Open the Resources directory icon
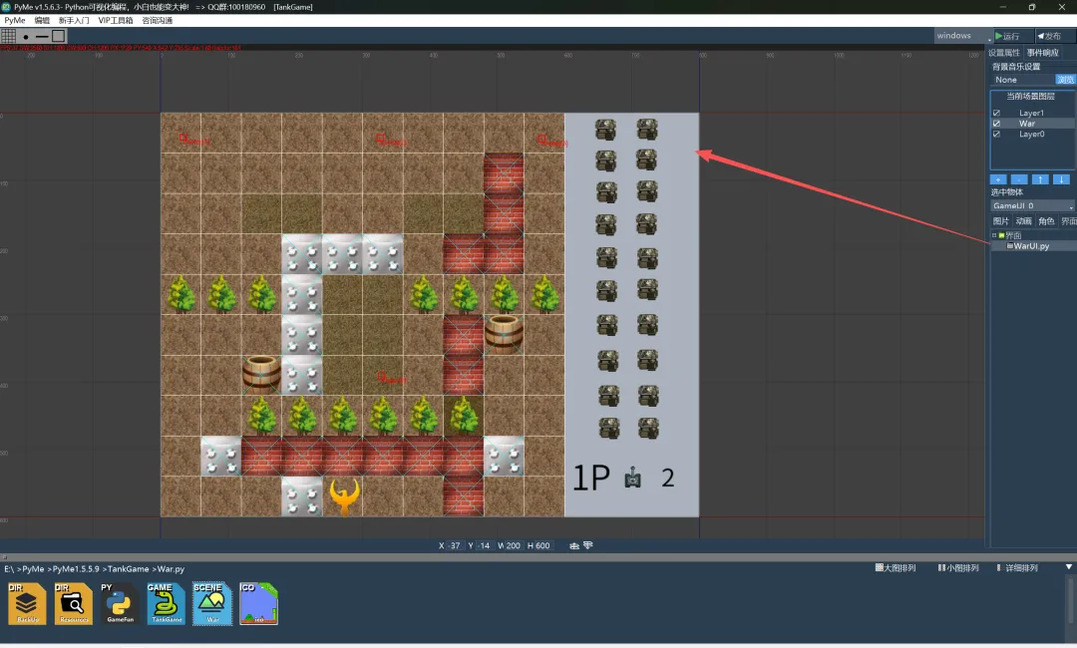Image resolution: width=1077 pixels, height=648 pixels. pyautogui.click(x=74, y=603)
